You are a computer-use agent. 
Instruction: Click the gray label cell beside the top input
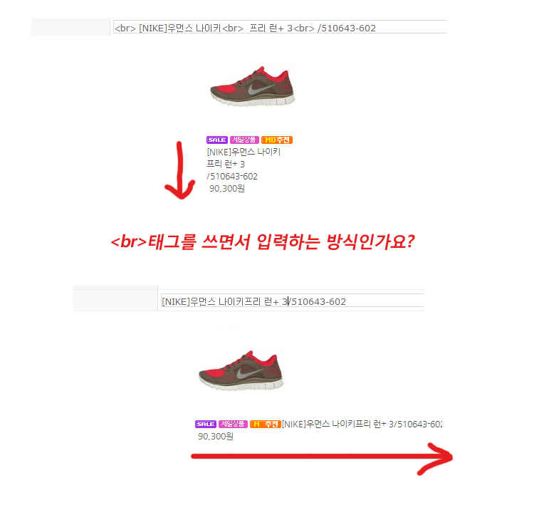click(70, 27)
